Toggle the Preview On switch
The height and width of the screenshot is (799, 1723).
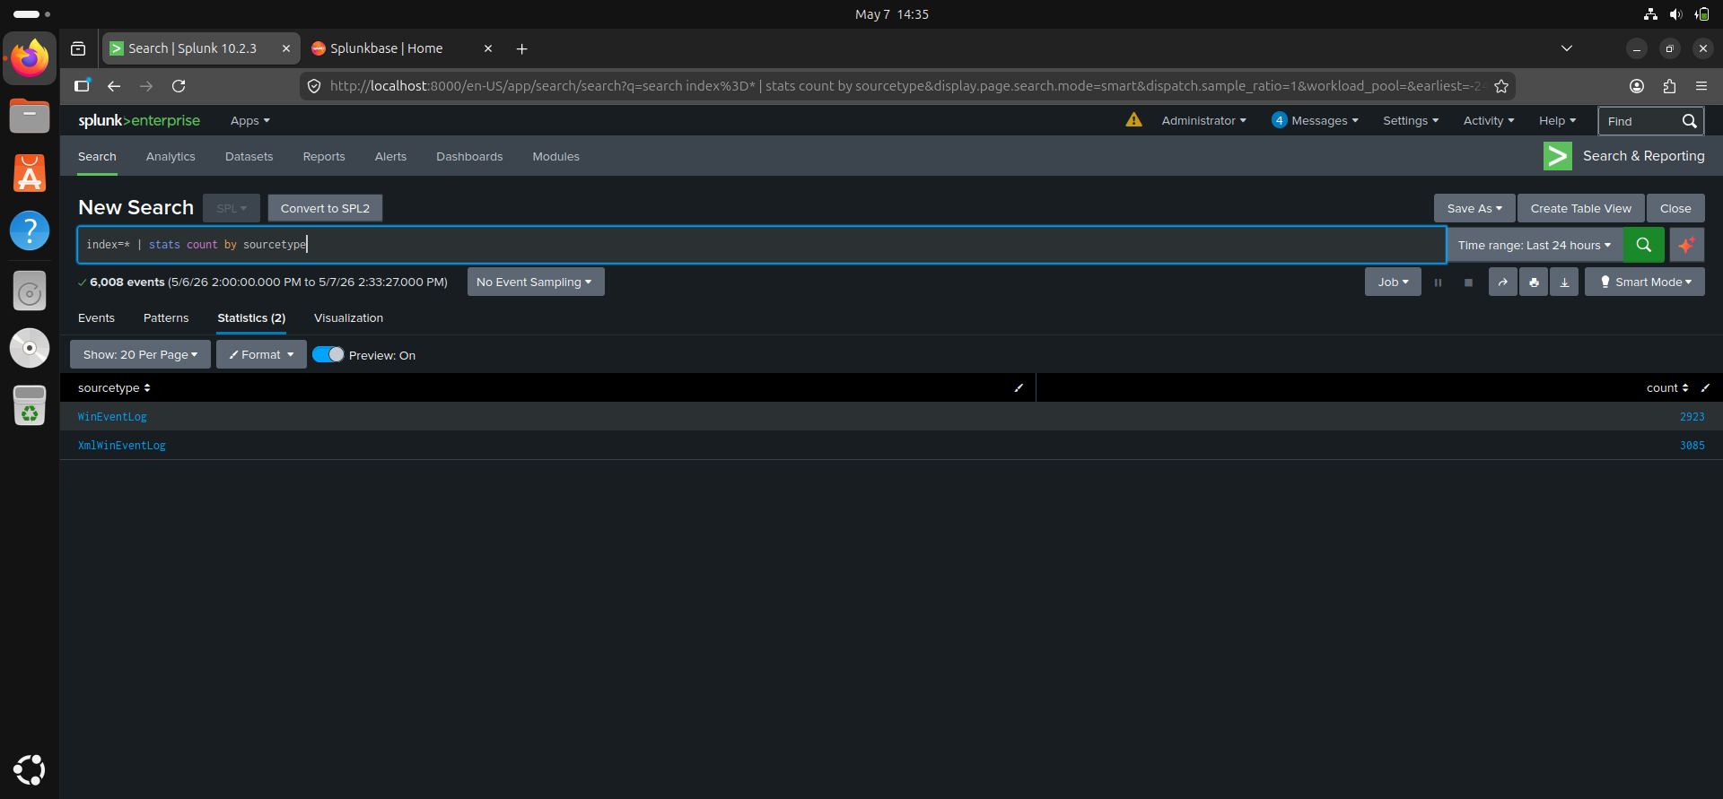tap(328, 354)
